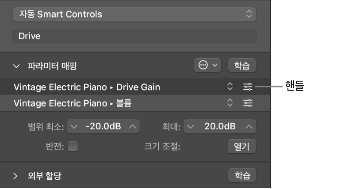
Task: Click the 20.0dB maximum range value
Action: (220, 127)
